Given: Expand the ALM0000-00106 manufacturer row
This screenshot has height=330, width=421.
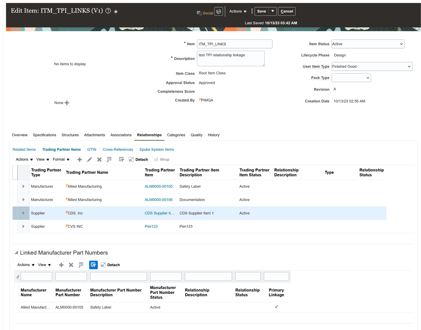Looking at the screenshot, I should point(23,200).
